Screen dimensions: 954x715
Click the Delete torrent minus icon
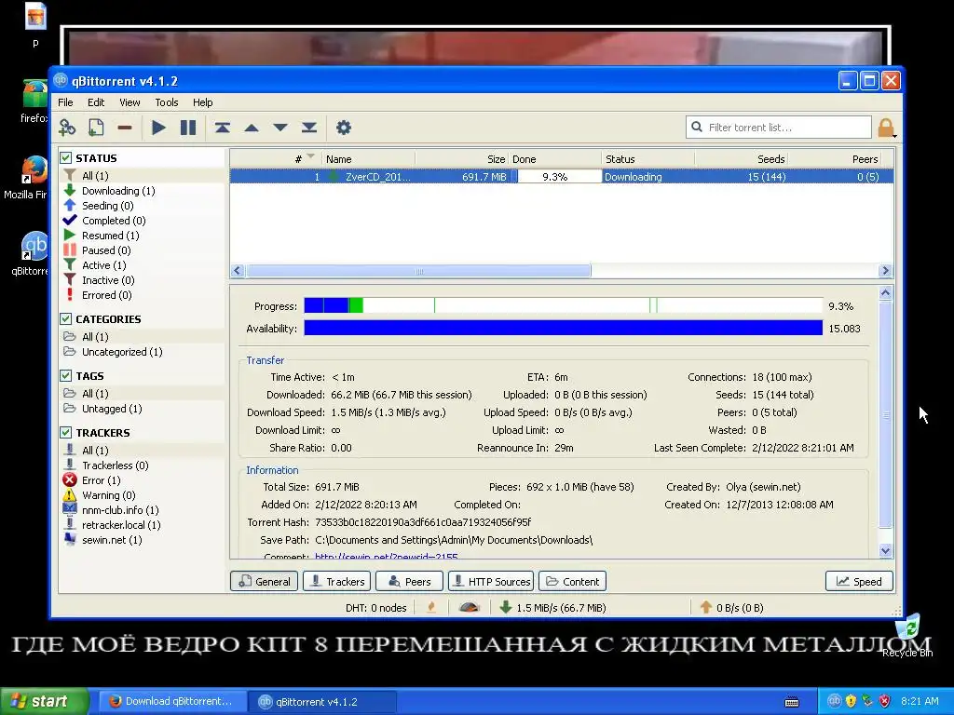coord(125,128)
